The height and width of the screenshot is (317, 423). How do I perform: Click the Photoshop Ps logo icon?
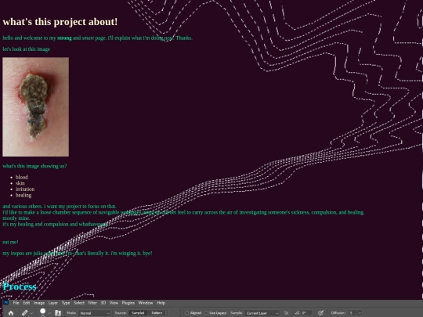(x=6, y=302)
